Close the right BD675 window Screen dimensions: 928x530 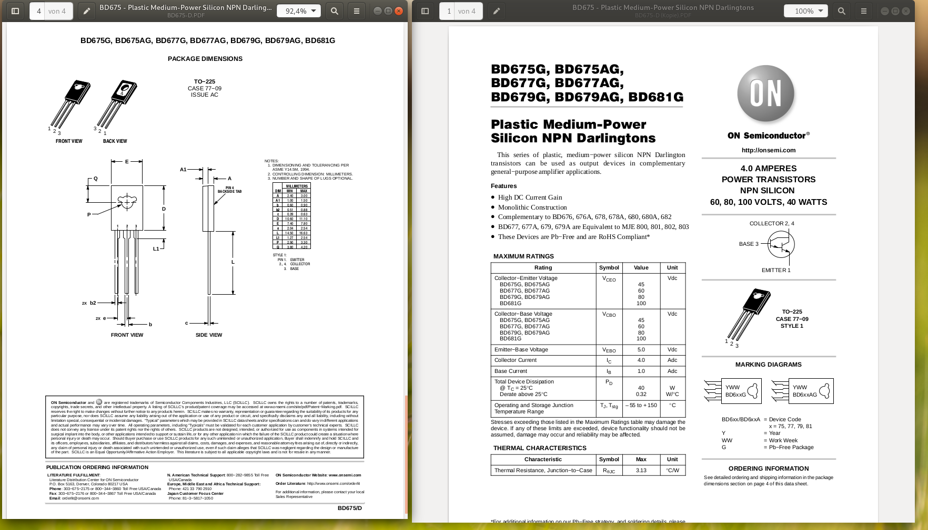(x=906, y=11)
